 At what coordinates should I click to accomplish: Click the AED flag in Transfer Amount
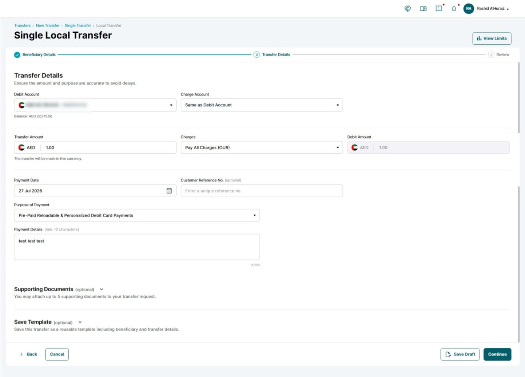pyautogui.click(x=22, y=147)
